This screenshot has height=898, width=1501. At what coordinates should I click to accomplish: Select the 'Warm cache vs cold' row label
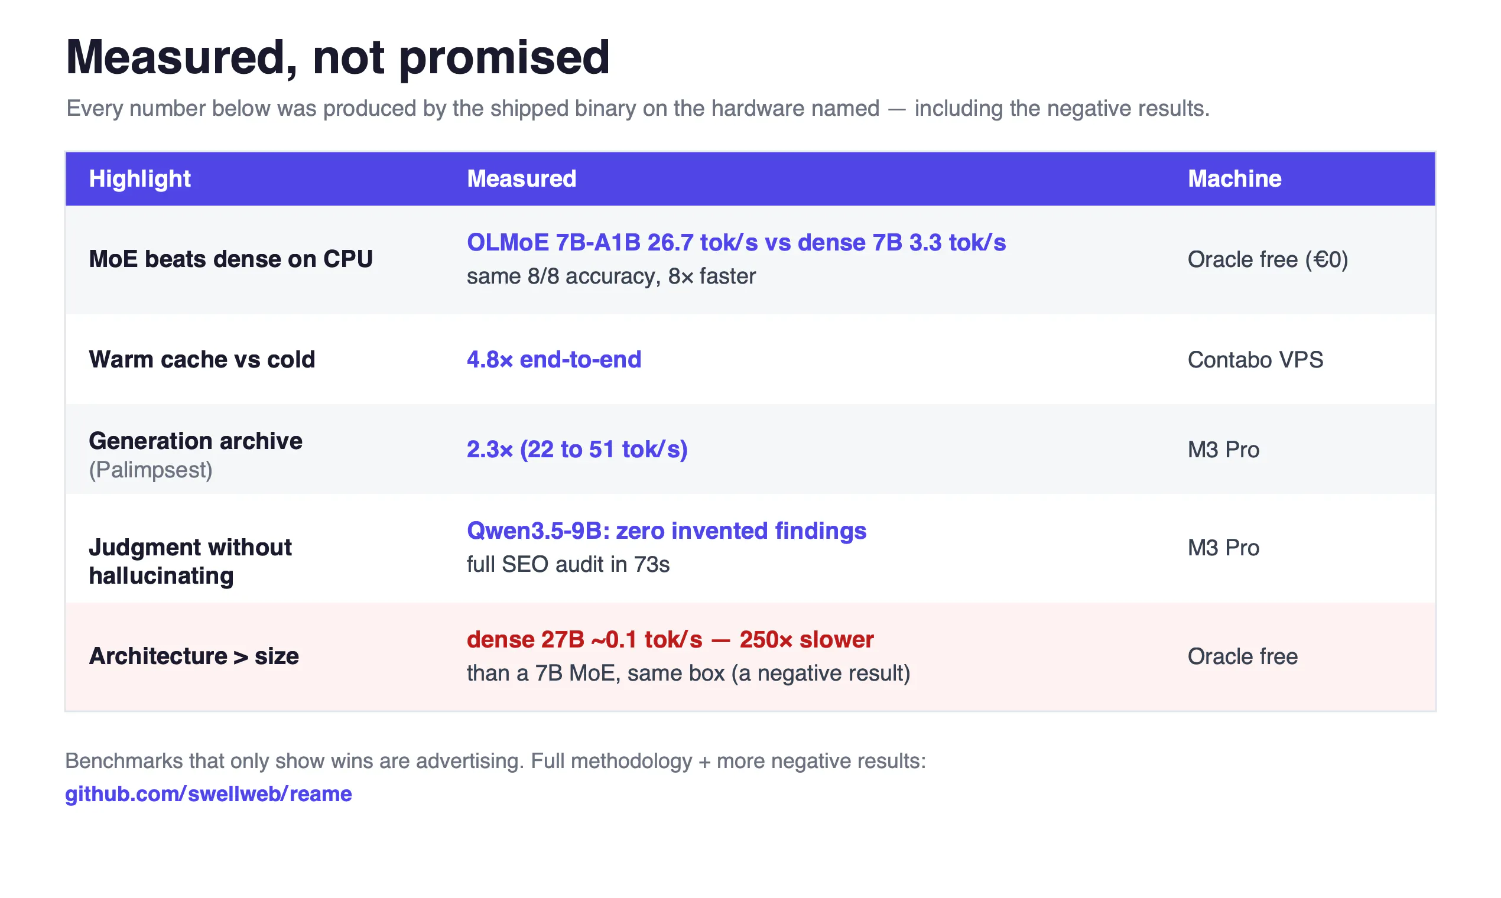click(x=202, y=359)
